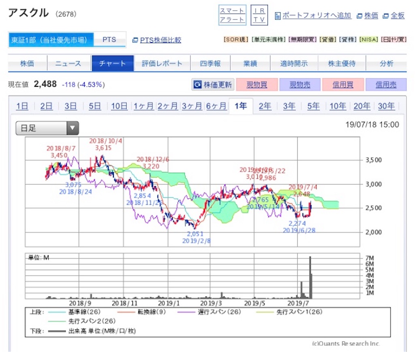Click the 現物買 button
This screenshot has height=352, width=415.
tap(257, 84)
